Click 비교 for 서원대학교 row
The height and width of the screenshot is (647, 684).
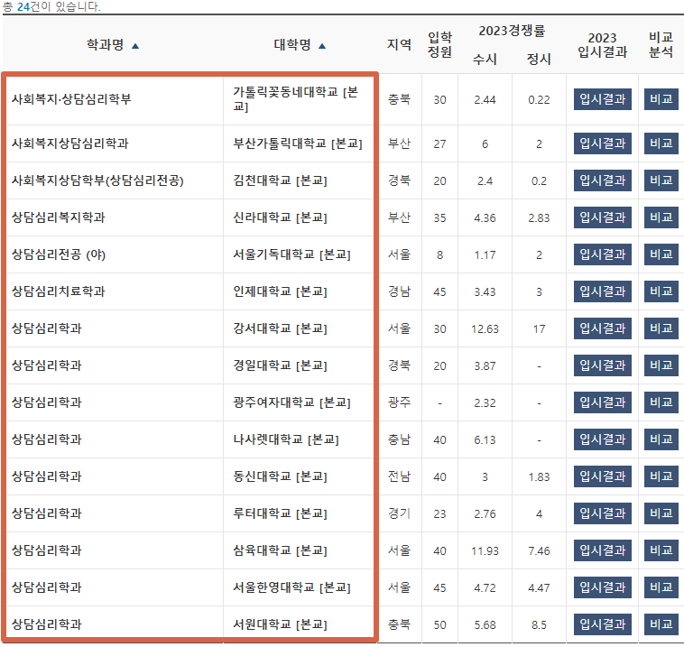(661, 624)
